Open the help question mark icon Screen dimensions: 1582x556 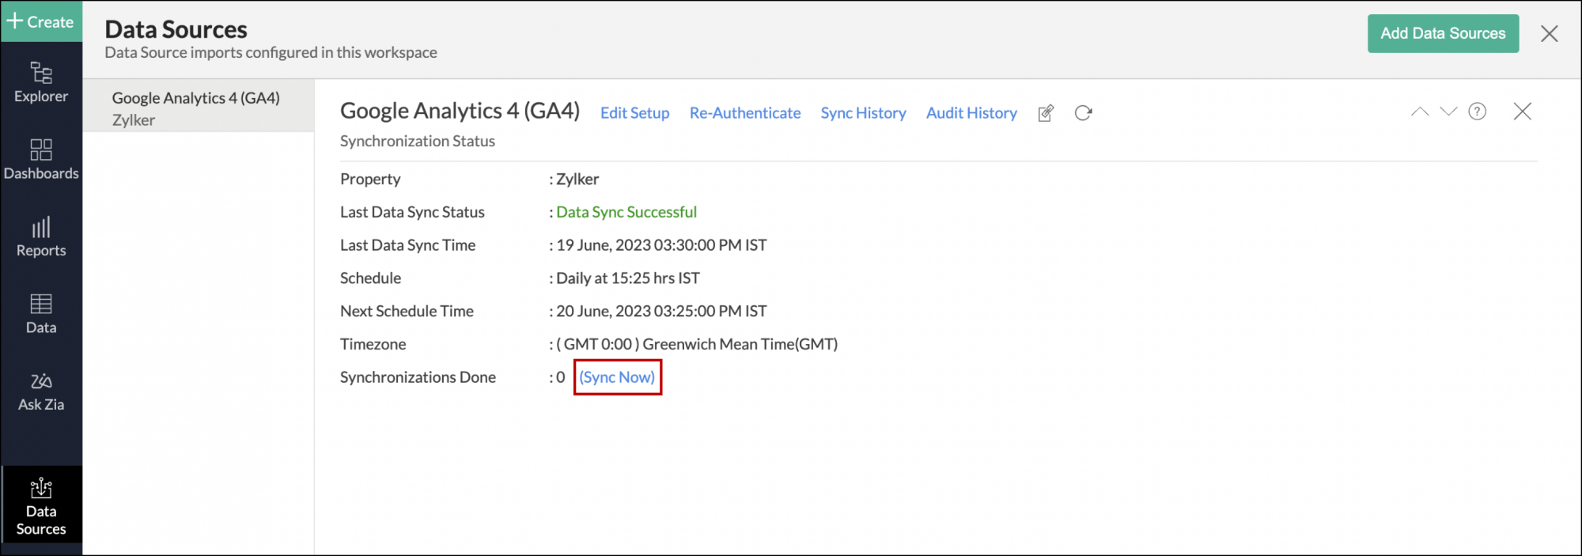click(x=1477, y=112)
